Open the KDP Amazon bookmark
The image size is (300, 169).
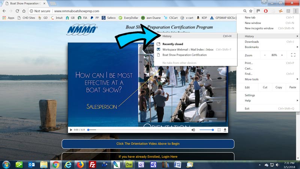(x=202, y=18)
